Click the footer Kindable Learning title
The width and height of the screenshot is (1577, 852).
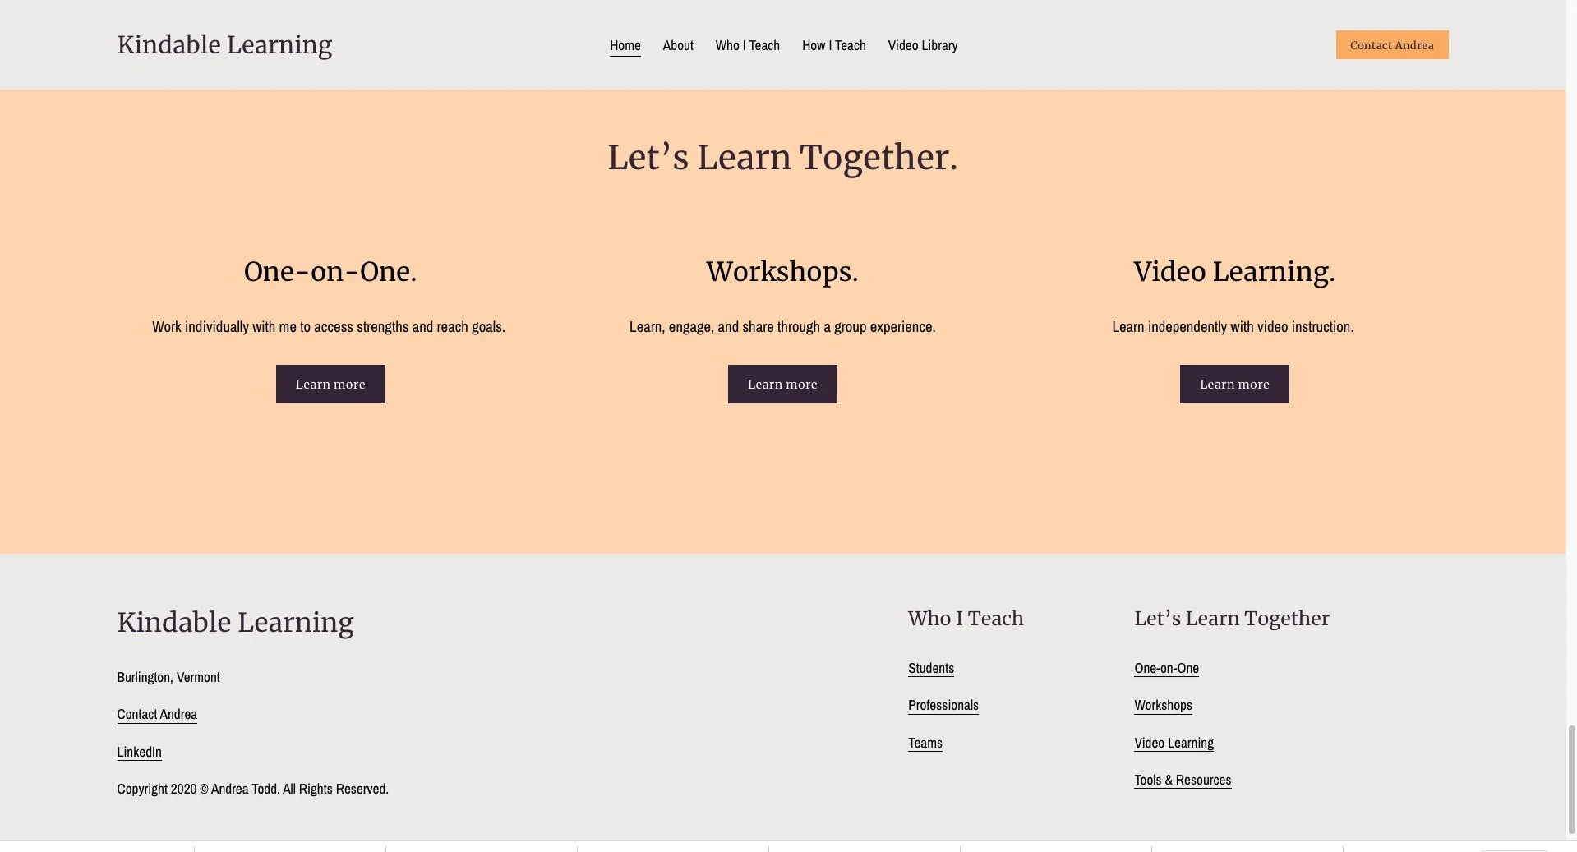coord(235,623)
